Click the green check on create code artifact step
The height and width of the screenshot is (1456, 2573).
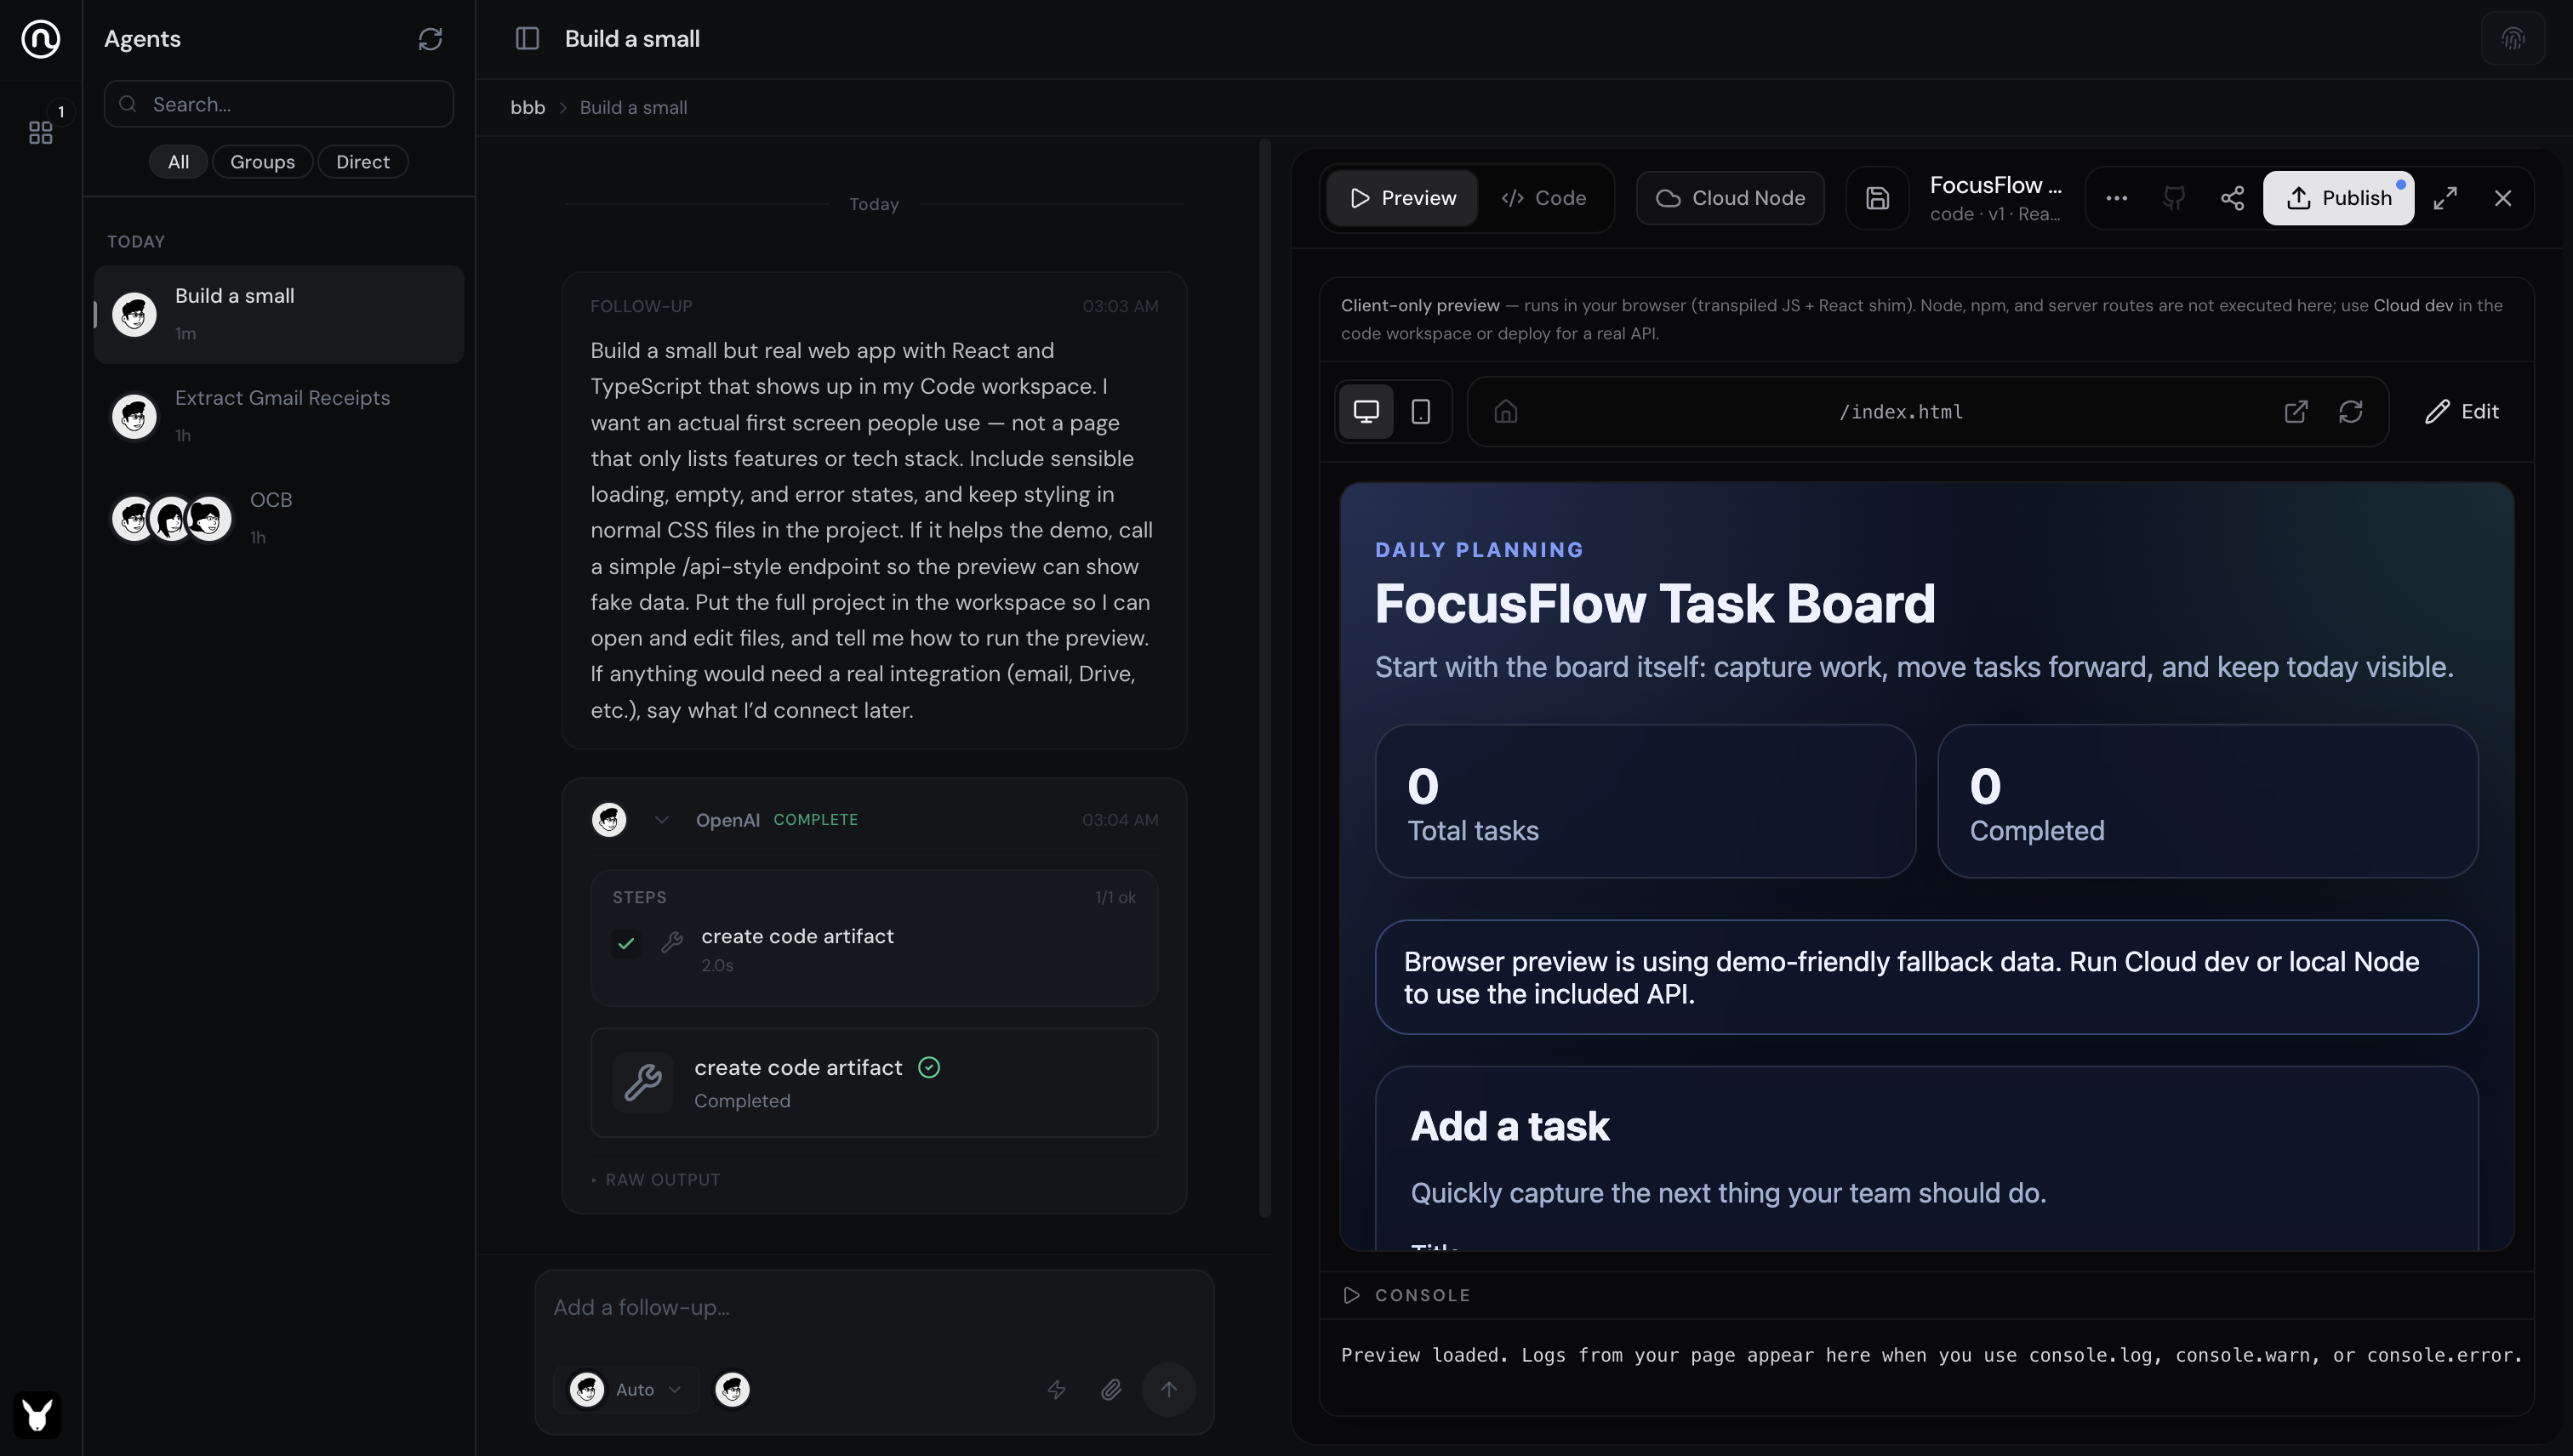click(626, 943)
